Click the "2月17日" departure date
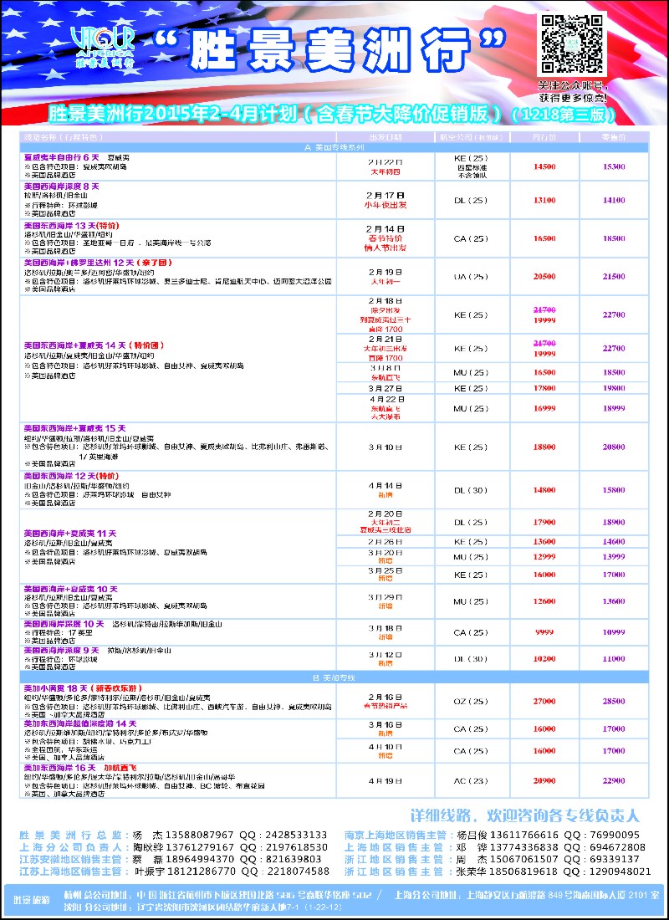 (385, 196)
